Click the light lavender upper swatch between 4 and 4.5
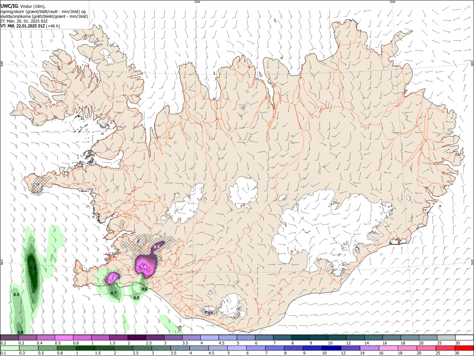Image resolution: width=474 pixels, height=356 pixels. (x=209, y=337)
